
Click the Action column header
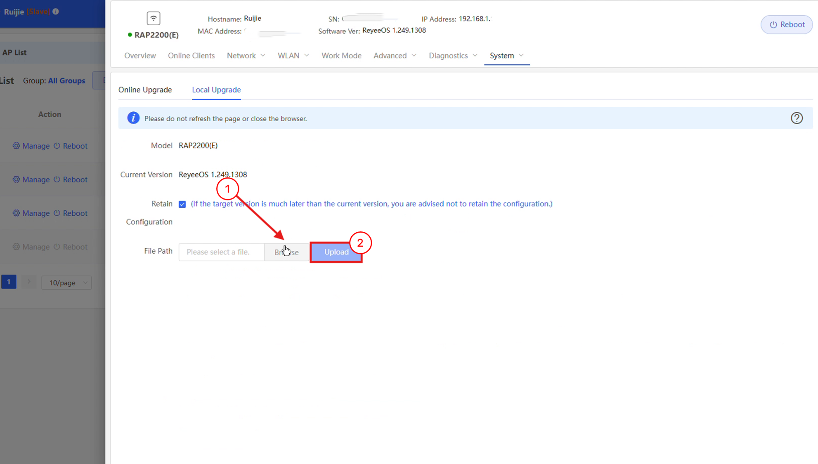(x=50, y=114)
